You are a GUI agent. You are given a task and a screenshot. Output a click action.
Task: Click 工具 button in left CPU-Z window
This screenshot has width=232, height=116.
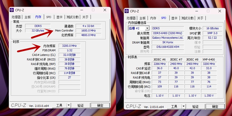(59, 106)
